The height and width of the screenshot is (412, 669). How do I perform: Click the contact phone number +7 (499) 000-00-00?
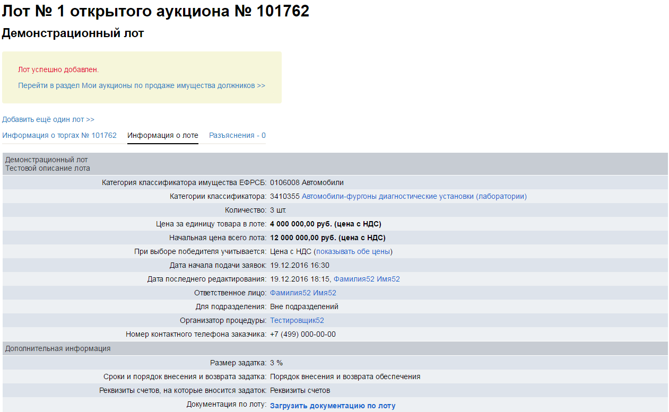point(302,334)
